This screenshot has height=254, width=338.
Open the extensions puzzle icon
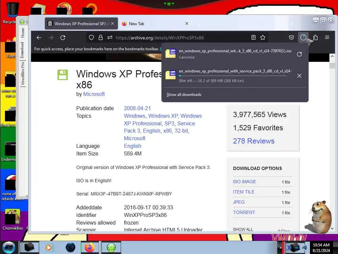[x=315, y=38]
